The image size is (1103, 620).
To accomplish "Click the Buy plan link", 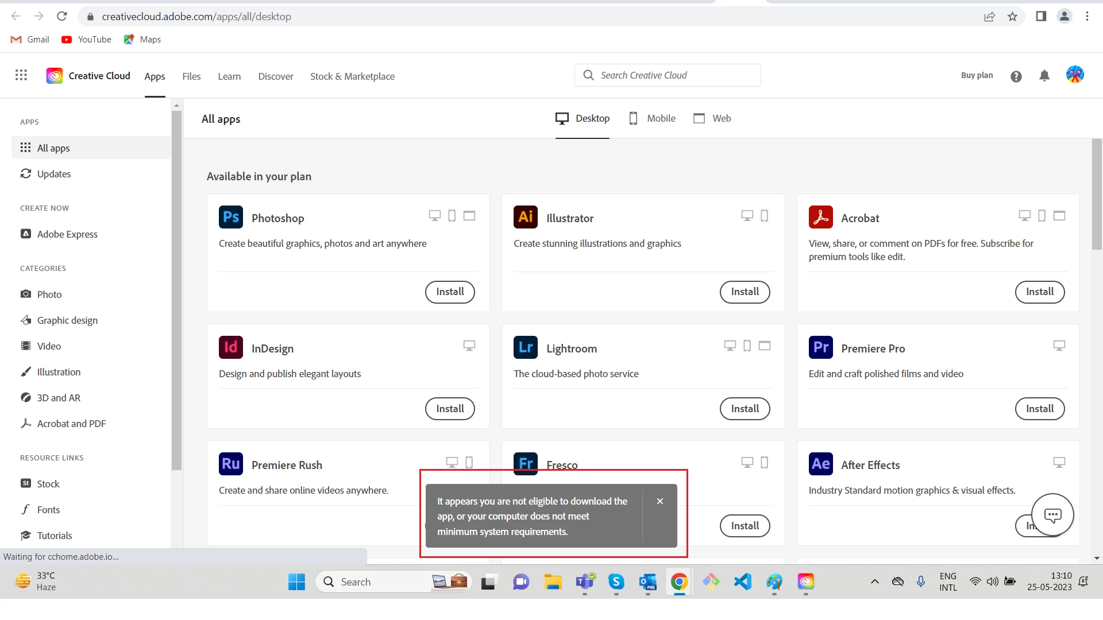I will pos(977,75).
